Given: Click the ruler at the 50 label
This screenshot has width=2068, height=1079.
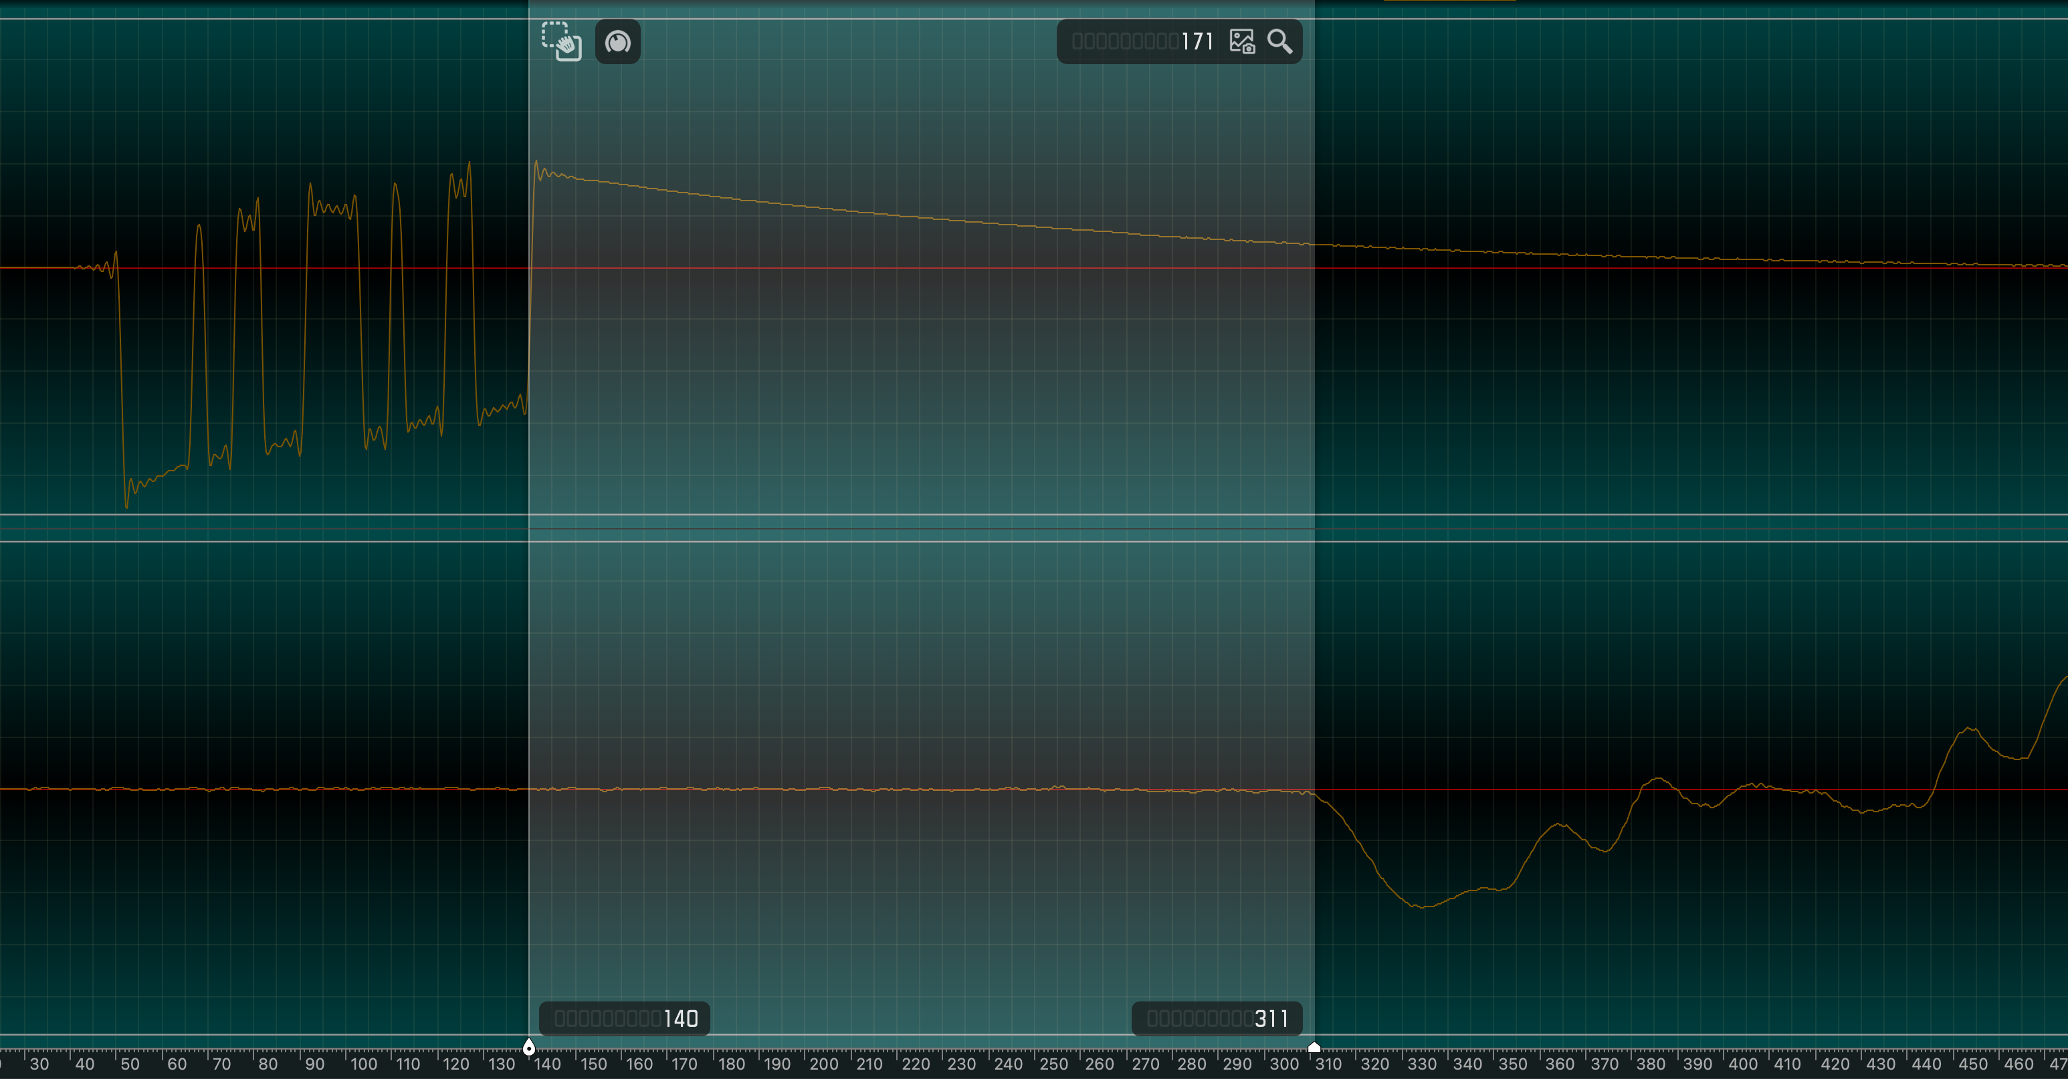Looking at the screenshot, I should pyautogui.click(x=130, y=1064).
